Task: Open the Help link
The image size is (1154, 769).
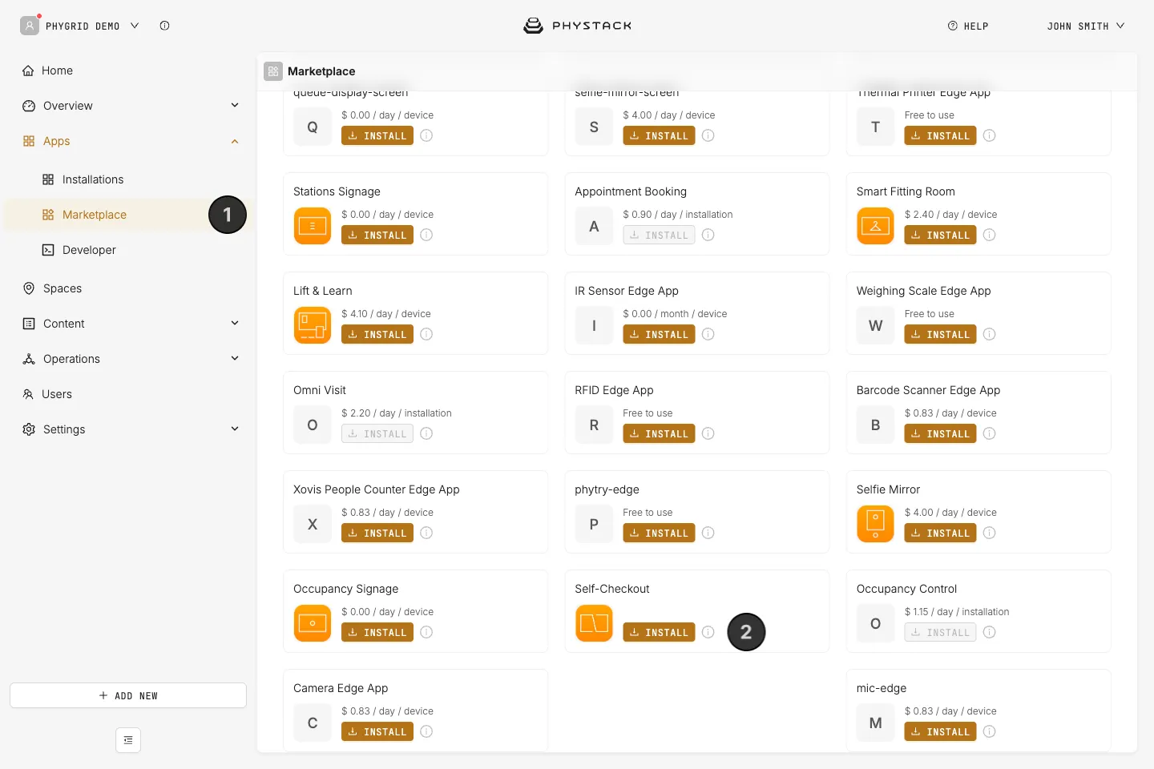Action: (x=968, y=26)
